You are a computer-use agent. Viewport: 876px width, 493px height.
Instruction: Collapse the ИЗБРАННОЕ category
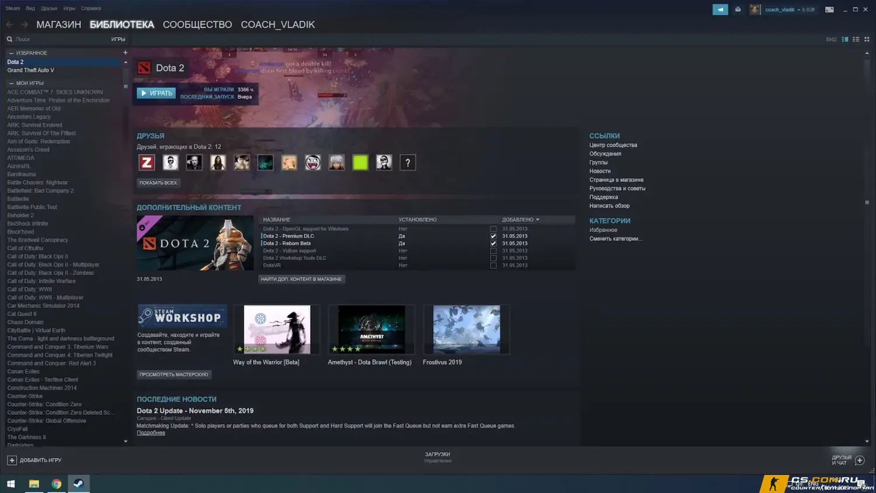(11, 53)
